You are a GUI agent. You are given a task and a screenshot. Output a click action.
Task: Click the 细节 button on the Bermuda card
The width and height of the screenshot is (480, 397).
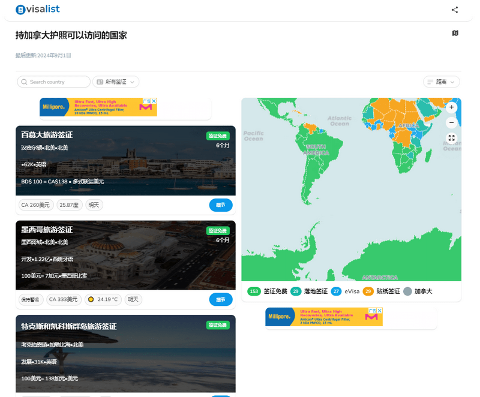click(221, 204)
